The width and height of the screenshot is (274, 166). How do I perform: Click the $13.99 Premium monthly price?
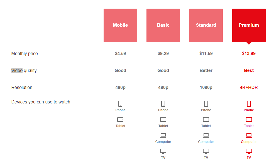click(x=249, y=53)
